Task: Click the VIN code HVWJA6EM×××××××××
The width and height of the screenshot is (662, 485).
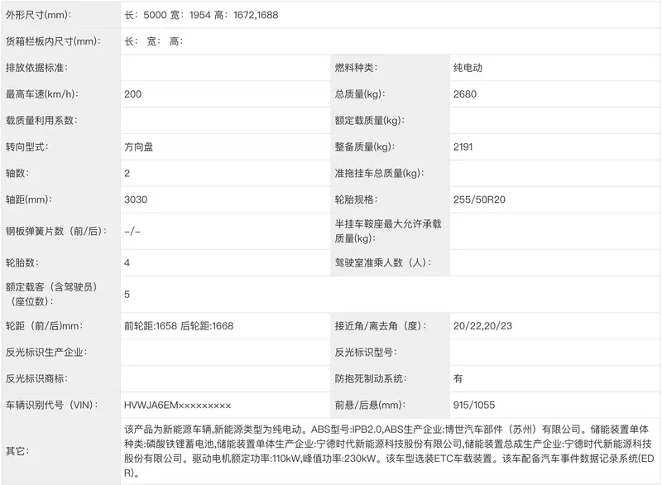Action: (x=177, y=405)
